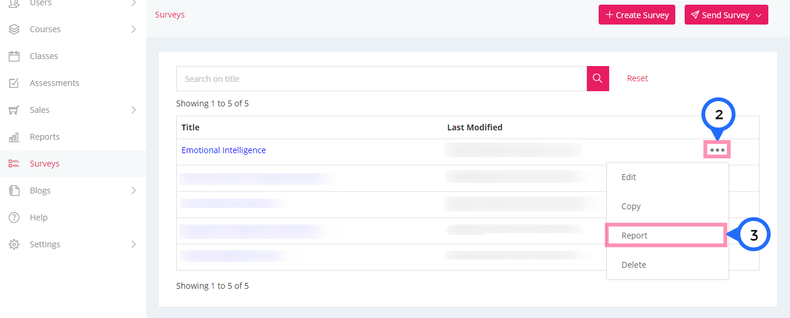Expand the Sales submenu chevron

click(133, 110)
